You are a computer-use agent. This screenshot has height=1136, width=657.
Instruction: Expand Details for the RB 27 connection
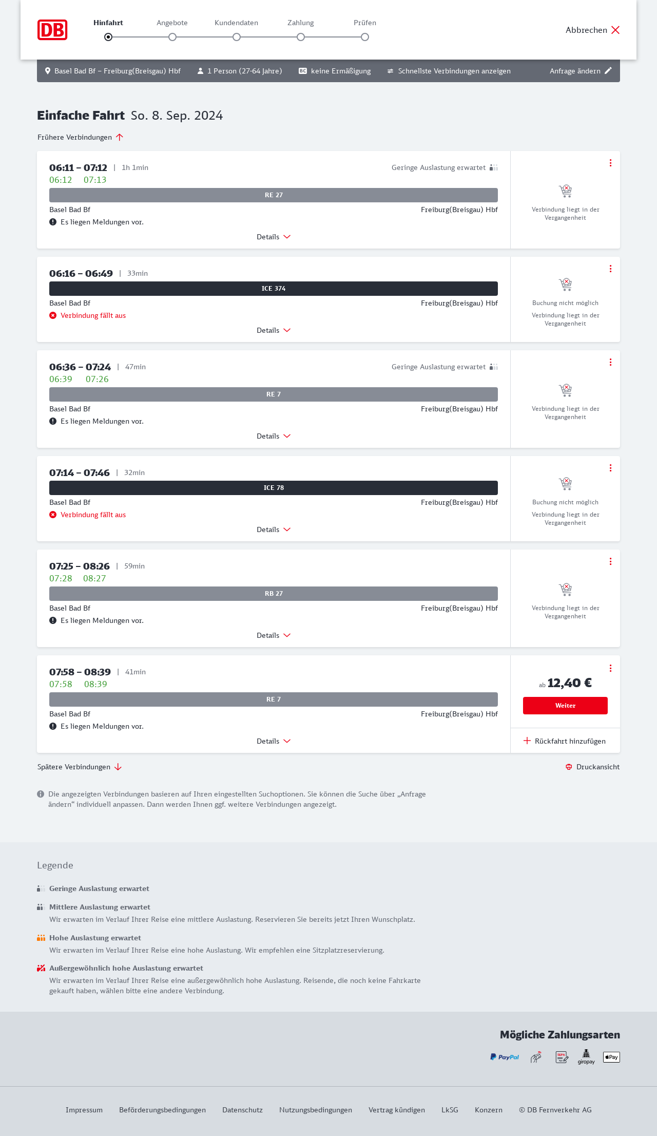tap(274, 635)
